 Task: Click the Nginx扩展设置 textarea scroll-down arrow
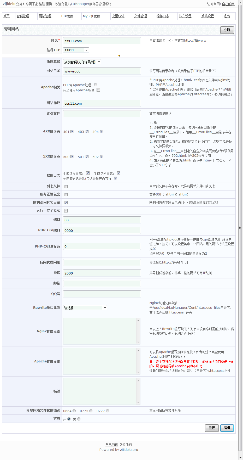click(x=138, y=342)
